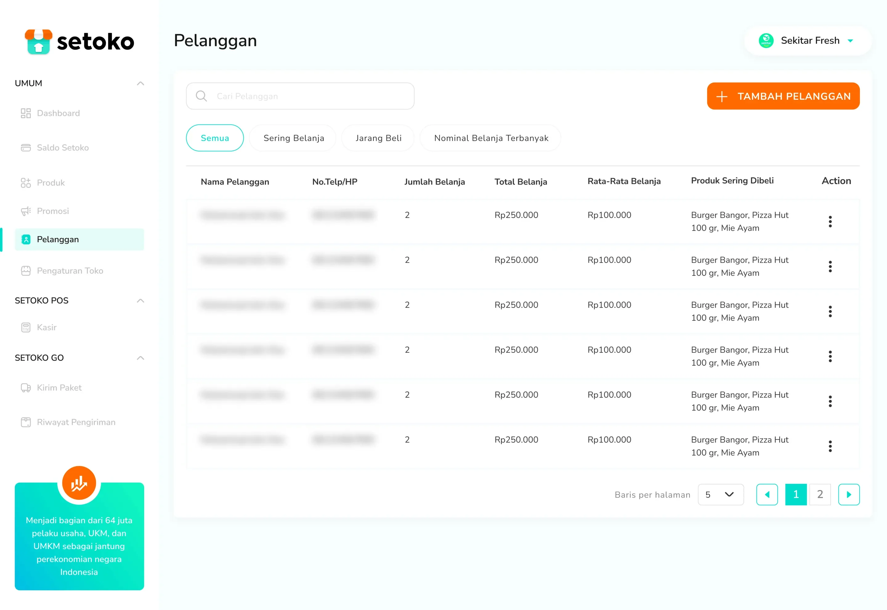Open Saldo Setoko from the sidebar

(x=55, y=147)
